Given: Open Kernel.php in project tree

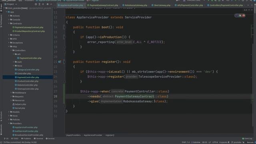Looking at the screenshot, I should point(19,108).
